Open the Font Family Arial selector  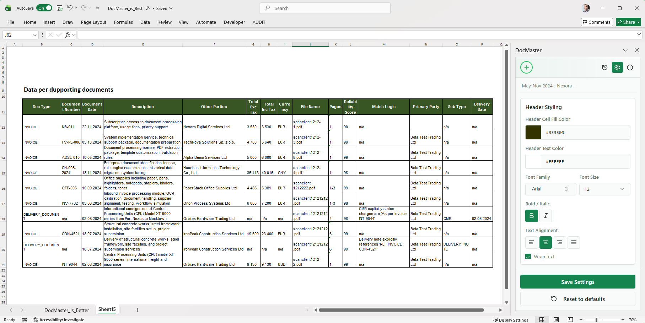[x=550, y=189]
